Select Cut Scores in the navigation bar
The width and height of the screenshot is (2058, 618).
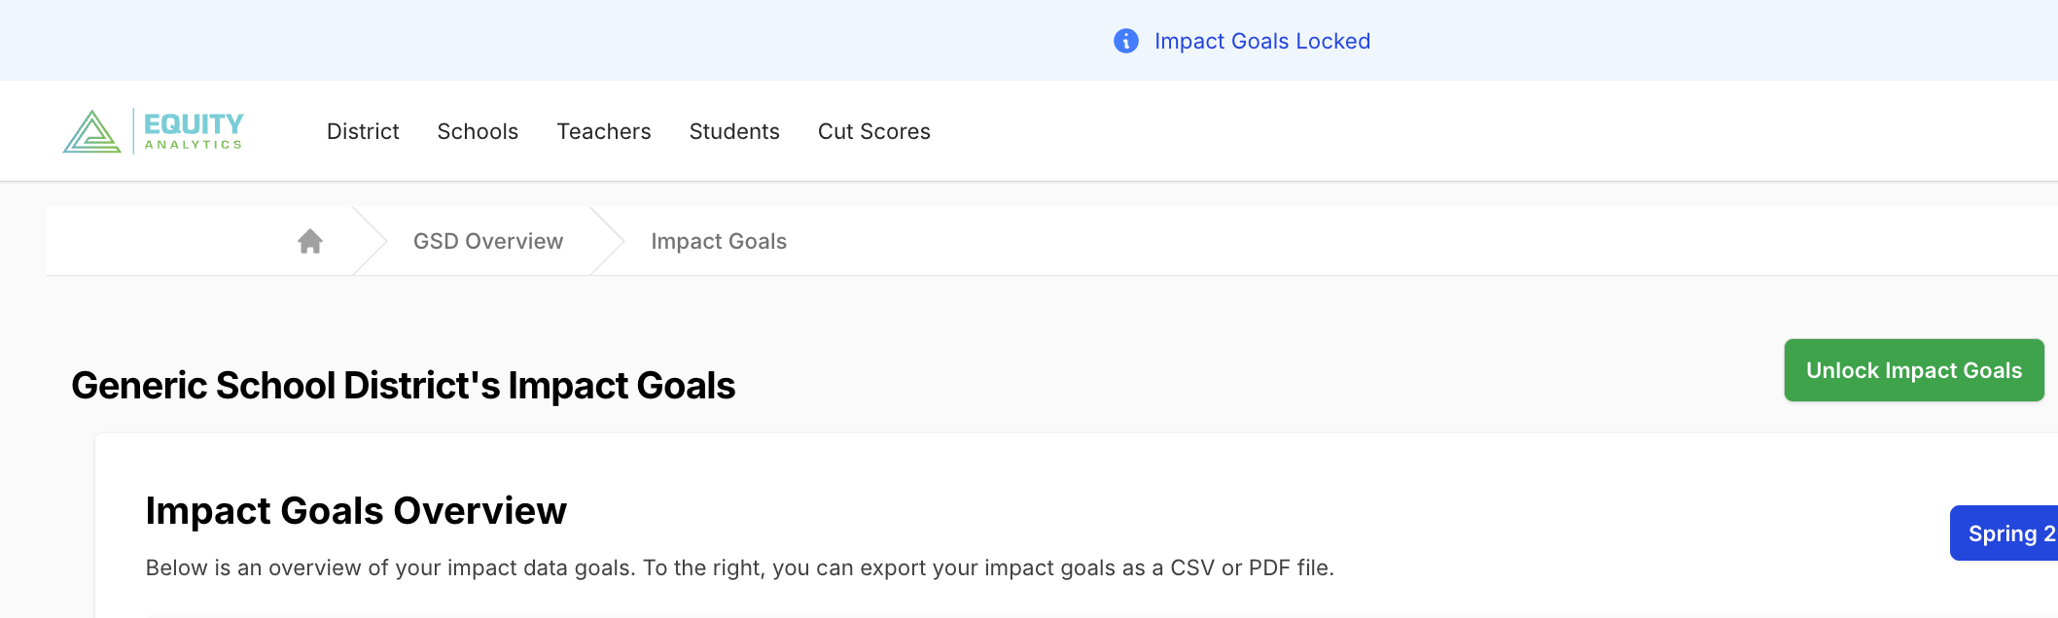point(874,131)
